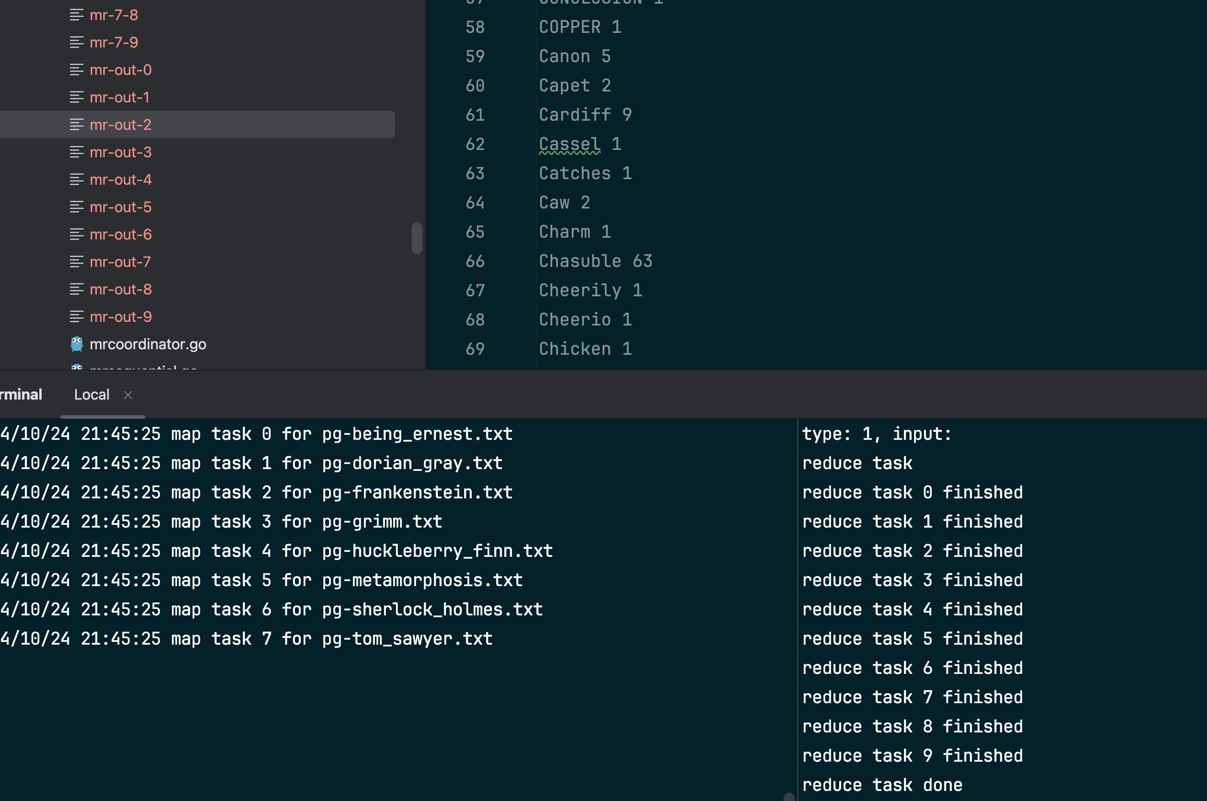Open the mr-out-8 file
This screenshot has height=801, width=1207.
[121, 290]
